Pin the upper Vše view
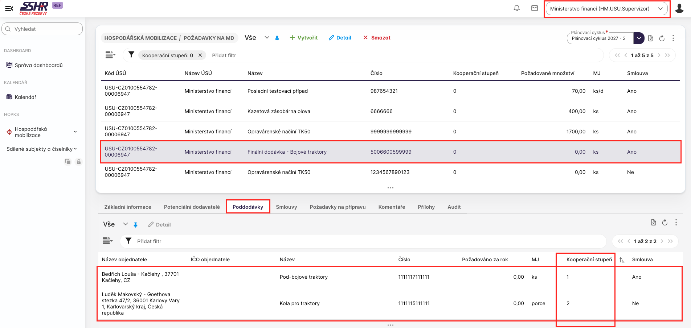Screen dimensions: 691x328 coord(277,38)
